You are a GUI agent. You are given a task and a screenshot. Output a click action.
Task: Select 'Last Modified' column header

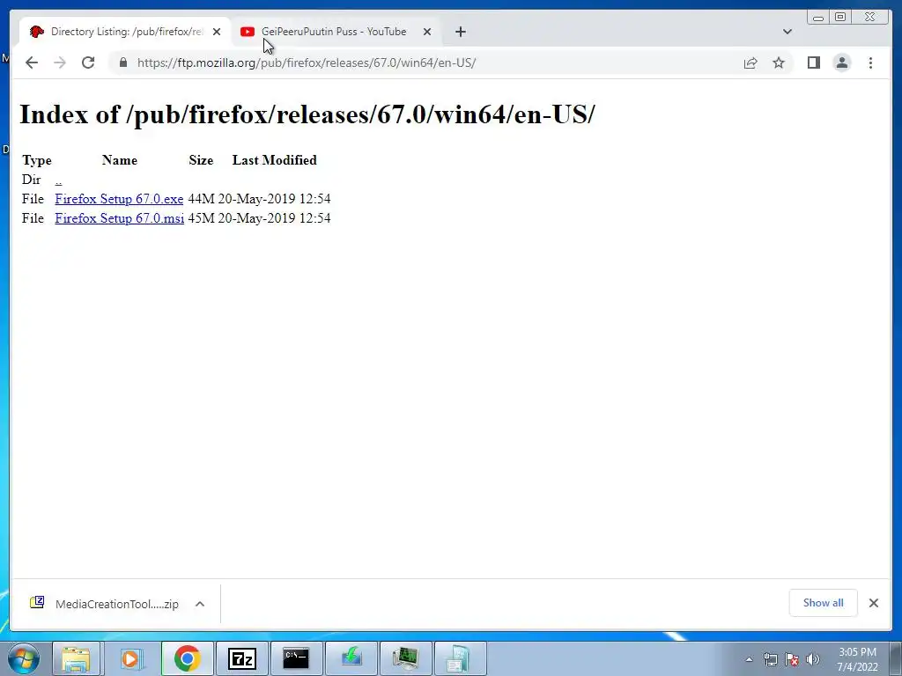tap(275, 160)
